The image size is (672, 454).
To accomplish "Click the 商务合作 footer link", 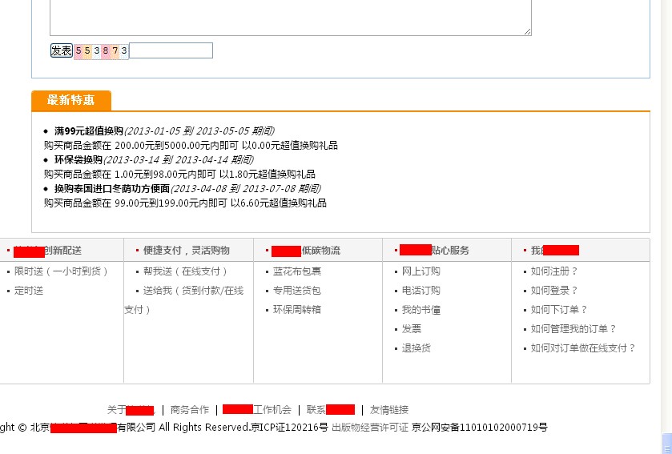I will click(189, 409).
